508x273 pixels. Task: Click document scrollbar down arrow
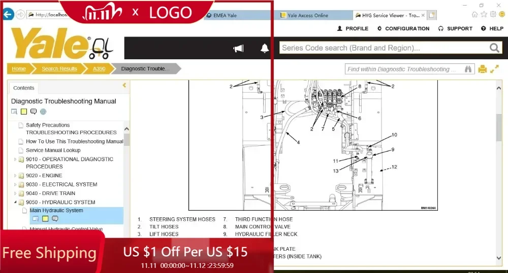499,258
